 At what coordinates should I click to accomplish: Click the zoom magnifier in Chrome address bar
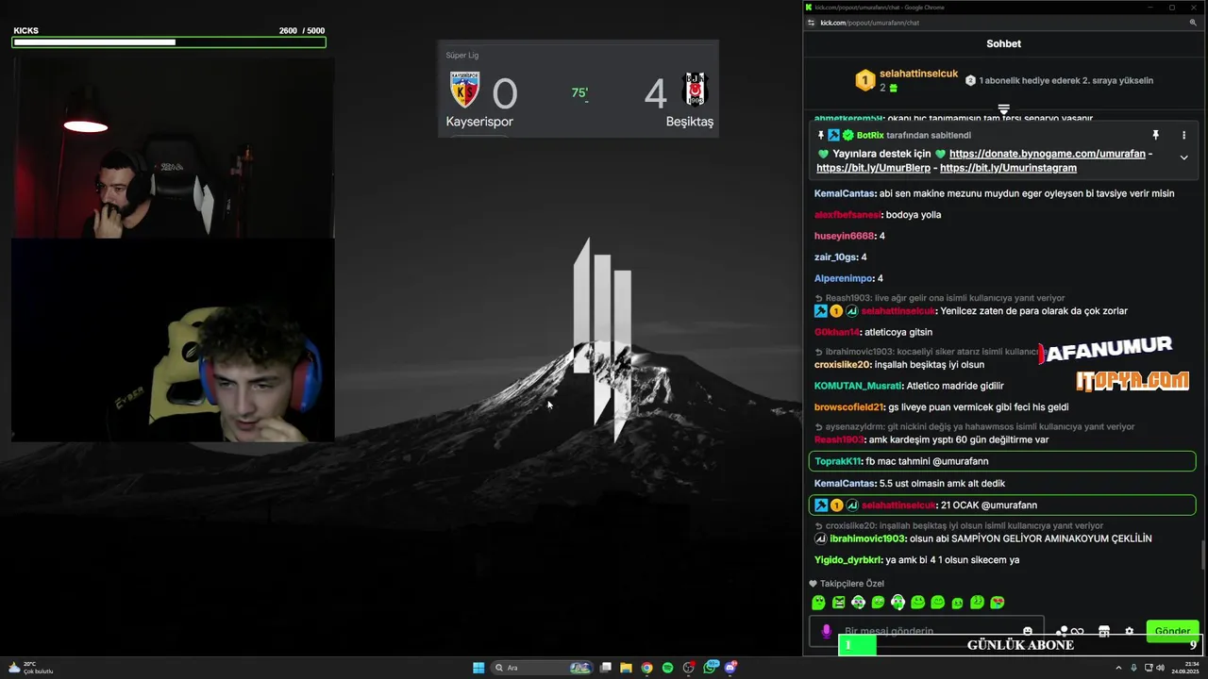pyautogui.click(x=1193, y=23)
